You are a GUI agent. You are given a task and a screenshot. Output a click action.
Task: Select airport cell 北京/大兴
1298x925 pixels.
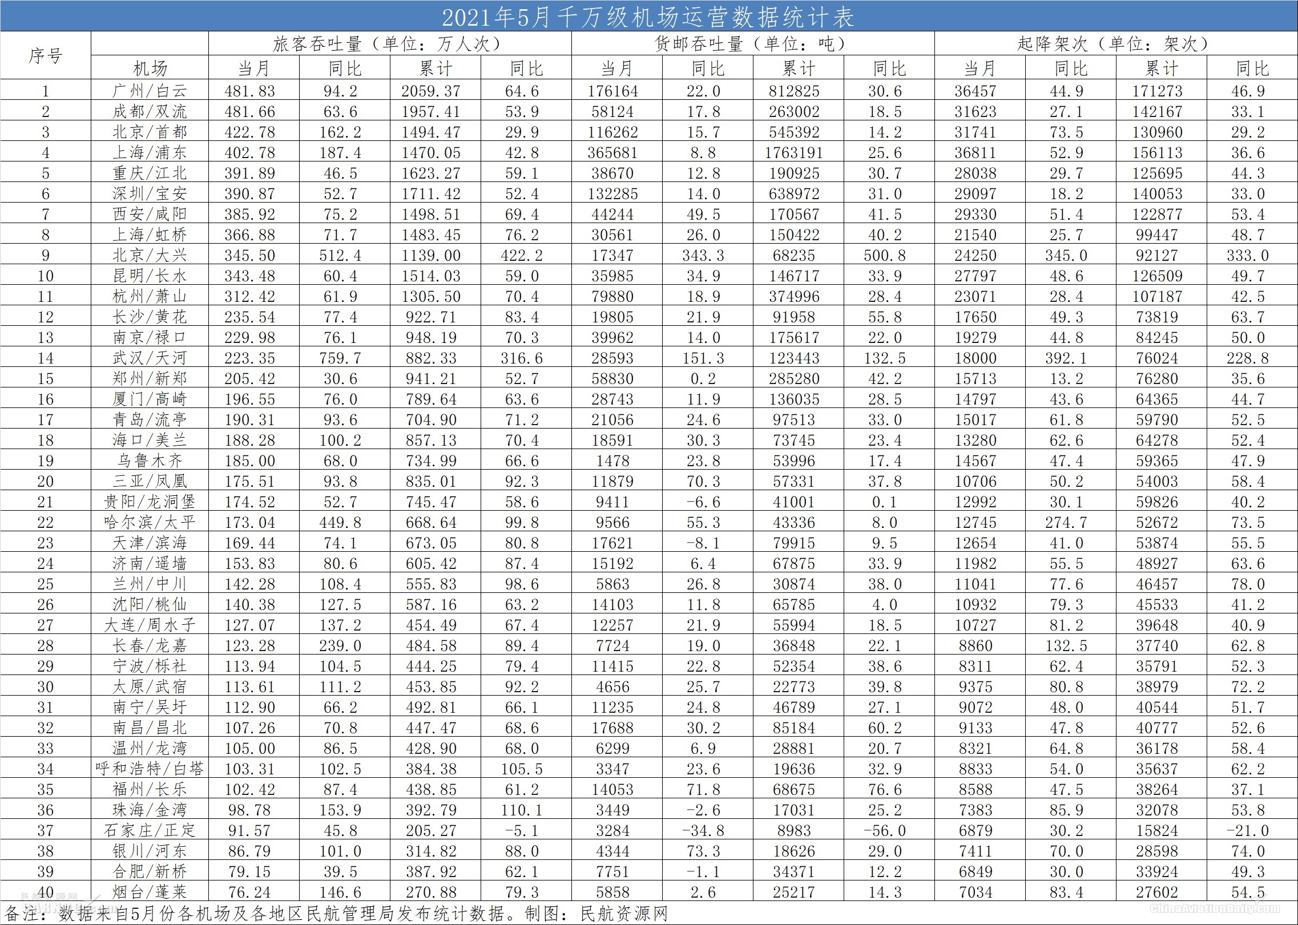tap(150, 255)
